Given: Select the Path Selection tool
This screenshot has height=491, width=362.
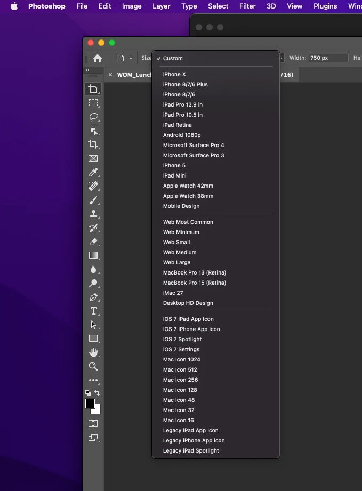Looking at the screenshot, I should (93, 325).
